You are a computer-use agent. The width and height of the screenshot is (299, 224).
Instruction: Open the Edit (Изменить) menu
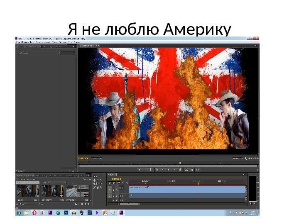click(25, 42)
